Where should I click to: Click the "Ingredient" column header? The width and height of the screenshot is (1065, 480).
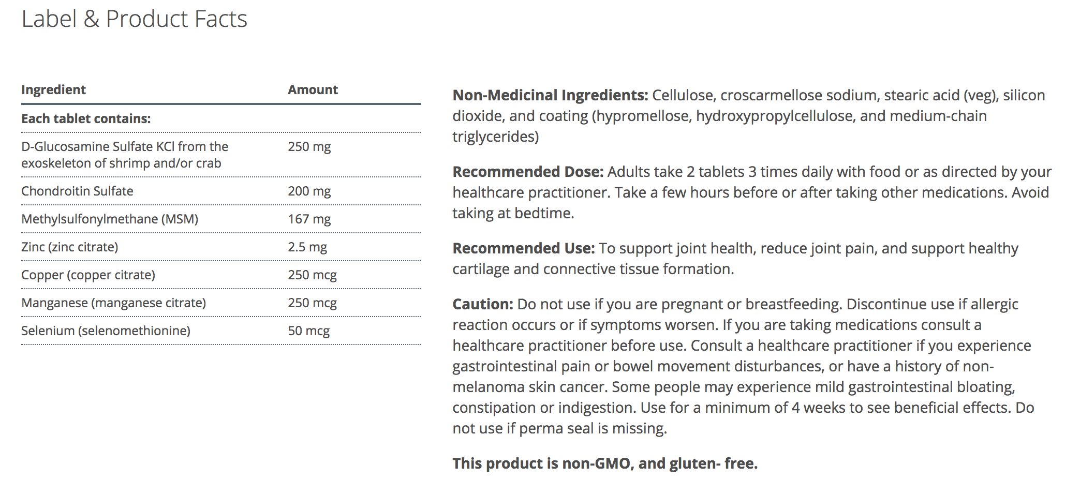pyautogui.click(x=53, y=89)
